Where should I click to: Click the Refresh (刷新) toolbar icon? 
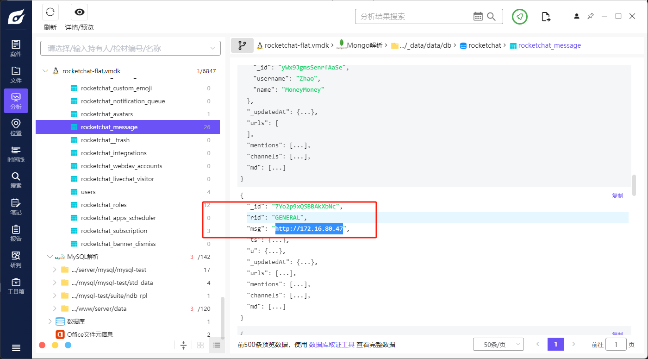click(50, 13)
